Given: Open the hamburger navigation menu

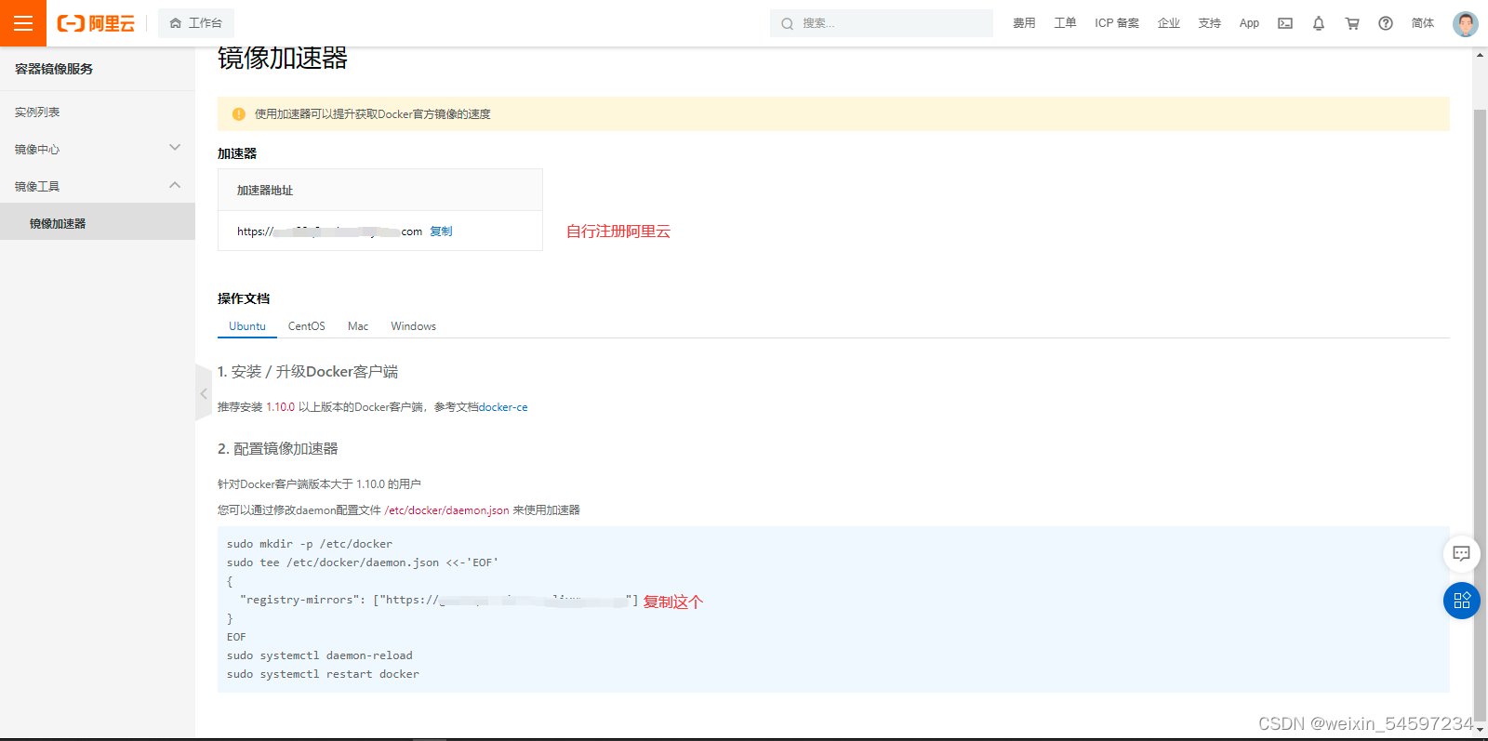Looking at the screenshot, I should (23, 23).
